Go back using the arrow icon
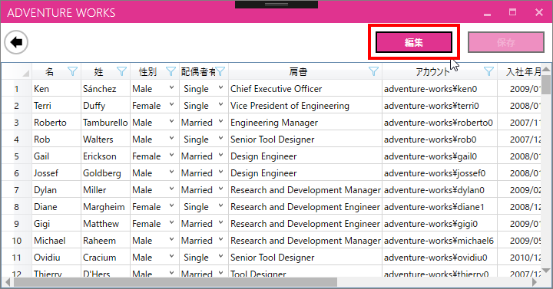 point(16,42)
